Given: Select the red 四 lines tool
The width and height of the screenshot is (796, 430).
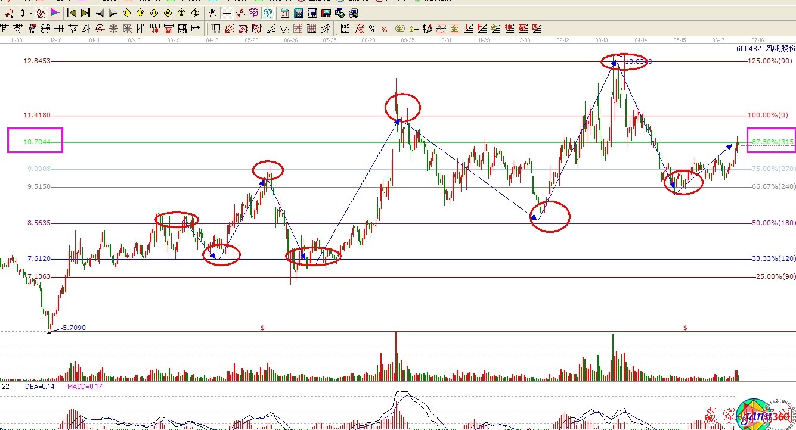Looking at the screenshot, I should tap(536, 28).
